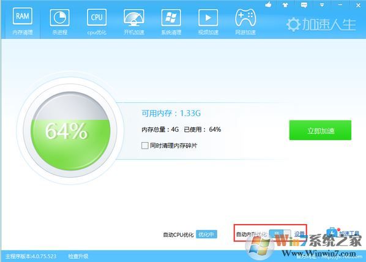Click 检查升级 in the status bar
The height and width of the screenshot is (262, 366).
click(78, 256)
